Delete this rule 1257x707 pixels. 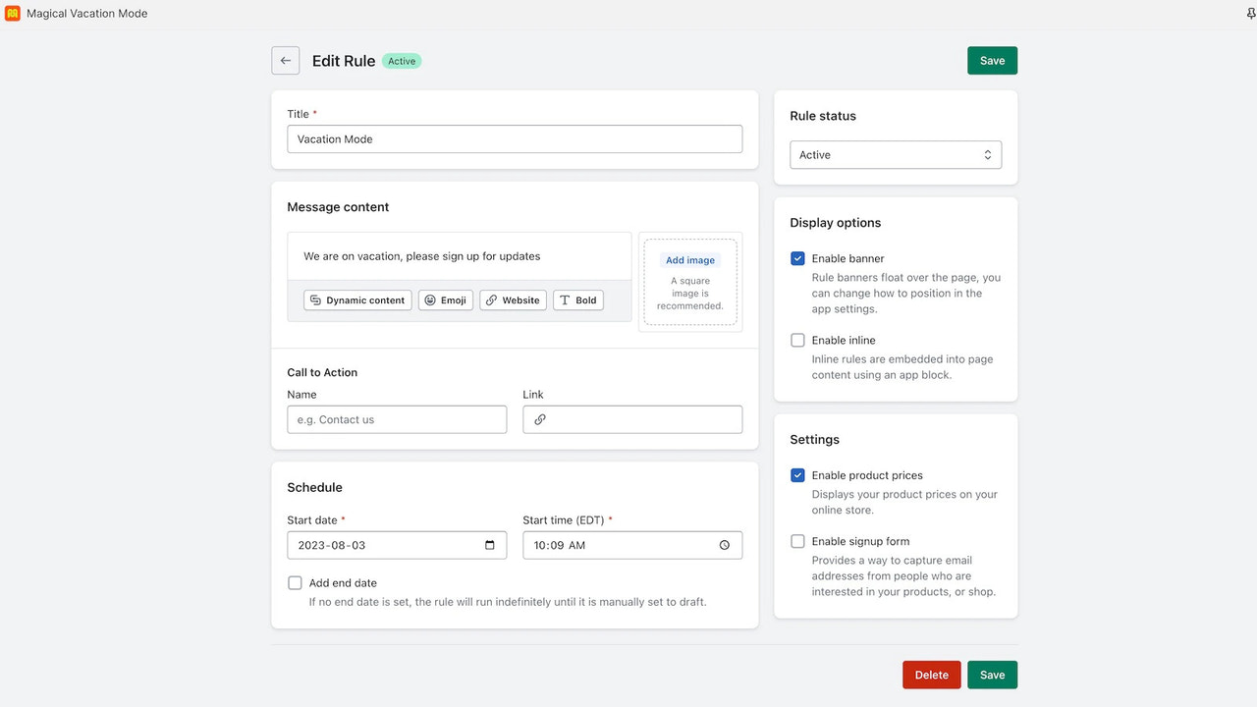[x=931, y=675]
